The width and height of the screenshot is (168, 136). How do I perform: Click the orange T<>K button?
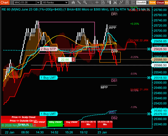[152, 3]
